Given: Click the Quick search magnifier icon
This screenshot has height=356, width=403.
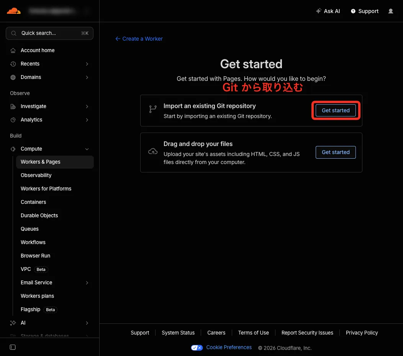Looking at the screenshot, I should (14, 33).
